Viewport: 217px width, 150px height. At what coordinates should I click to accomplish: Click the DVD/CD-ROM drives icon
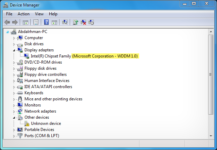pyautogui.click(x=20, y=62)
